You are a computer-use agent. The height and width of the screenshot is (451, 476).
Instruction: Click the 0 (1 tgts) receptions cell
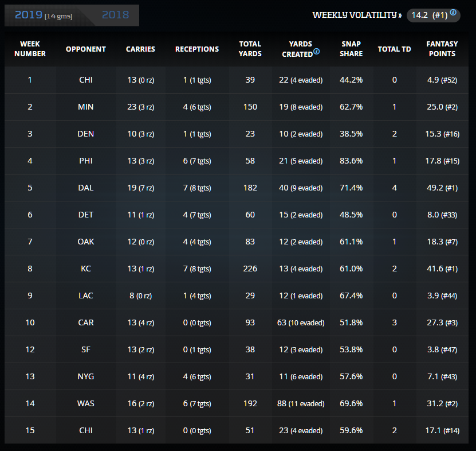[197, 349]
